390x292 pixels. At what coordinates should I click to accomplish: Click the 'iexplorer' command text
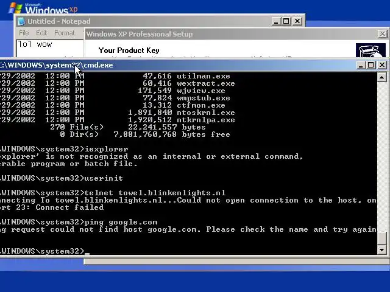click(x=107, y=149)
